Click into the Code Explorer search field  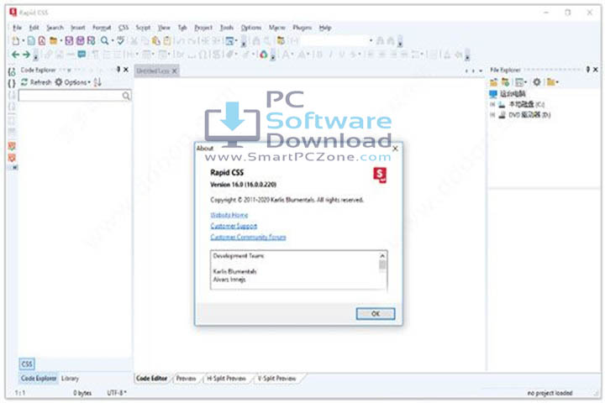tap(71, 96)
